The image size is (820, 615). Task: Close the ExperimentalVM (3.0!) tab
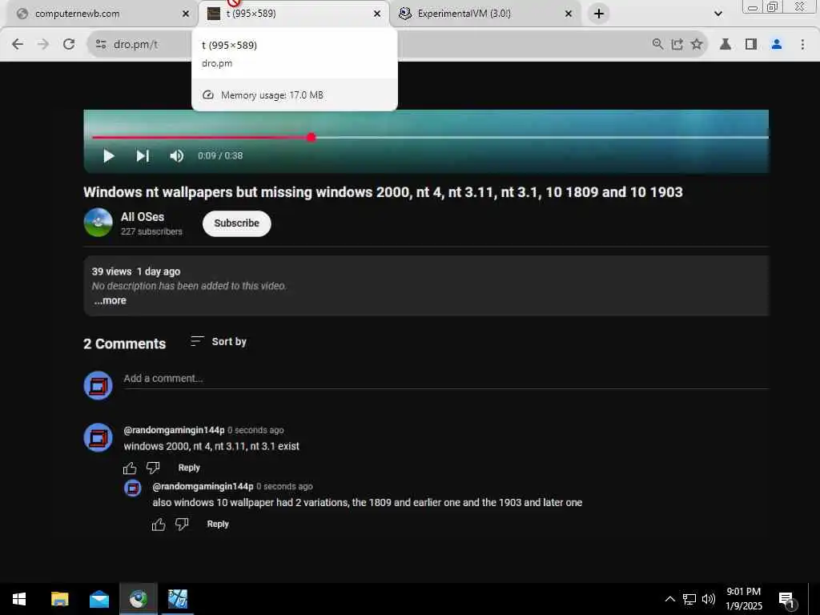569,14
